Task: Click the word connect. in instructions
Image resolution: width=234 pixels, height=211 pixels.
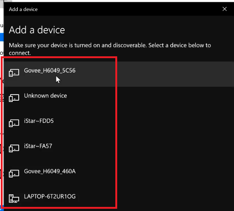Action: [20, 53]
